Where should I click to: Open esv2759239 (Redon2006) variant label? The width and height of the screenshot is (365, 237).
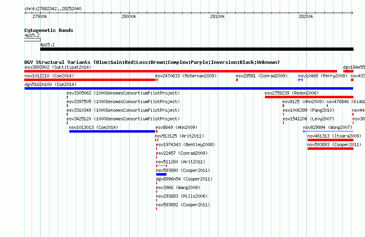tap(292, 93)
